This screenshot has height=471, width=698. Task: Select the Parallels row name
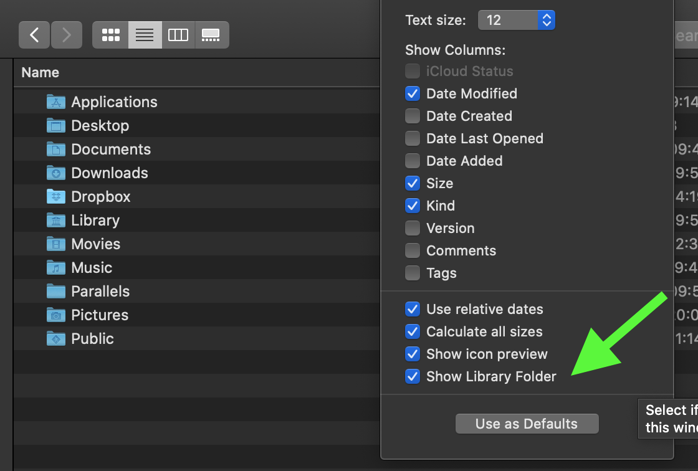[x=100, y=291]
